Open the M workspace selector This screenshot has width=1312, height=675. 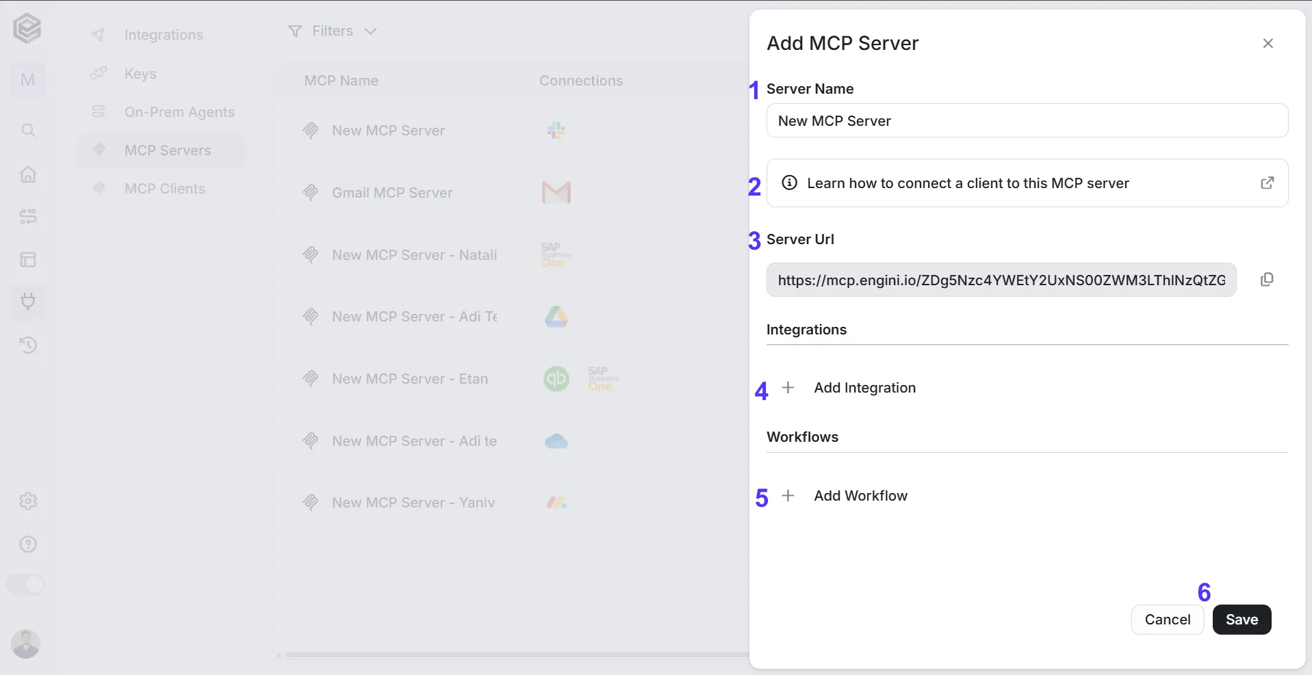(x=28, y=80)
